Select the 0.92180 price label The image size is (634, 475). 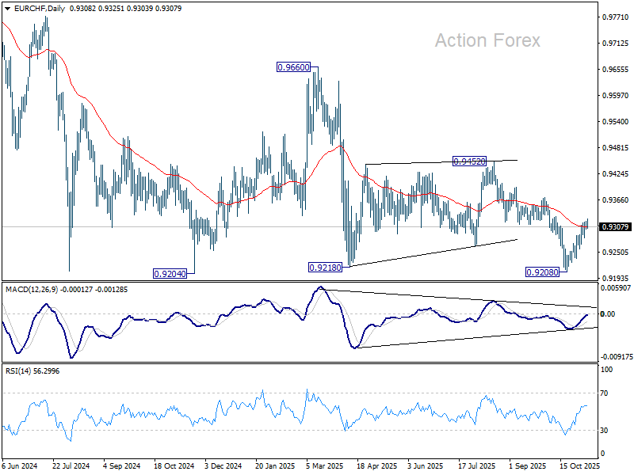coord(325,268)
